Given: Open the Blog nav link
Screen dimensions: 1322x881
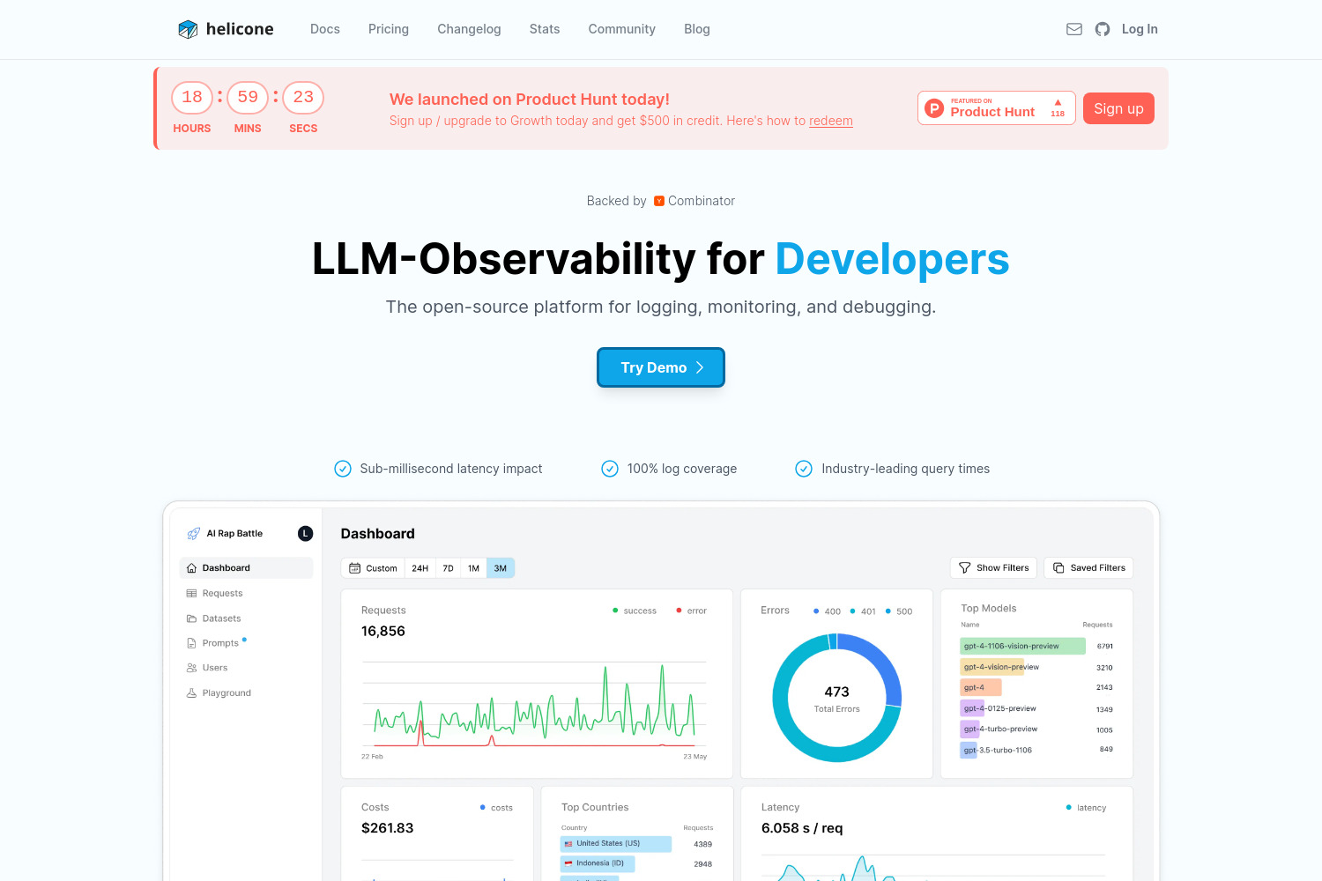Looking at the screenshot, I should (697, 29).
